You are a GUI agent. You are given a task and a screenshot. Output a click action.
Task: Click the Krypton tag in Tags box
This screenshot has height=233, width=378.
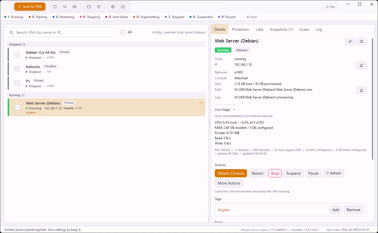224,210
